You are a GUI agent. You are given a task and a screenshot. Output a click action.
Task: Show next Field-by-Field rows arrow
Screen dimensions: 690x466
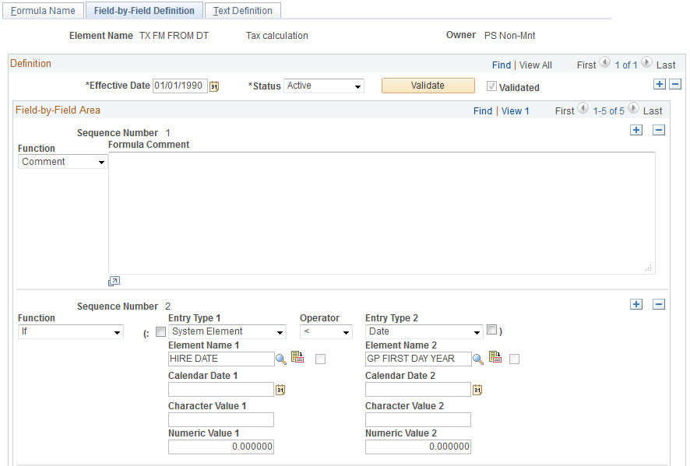point(633,108)
